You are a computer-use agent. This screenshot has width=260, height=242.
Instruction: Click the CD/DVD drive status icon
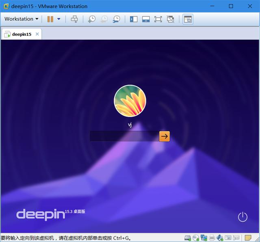(x=195, y=238)
